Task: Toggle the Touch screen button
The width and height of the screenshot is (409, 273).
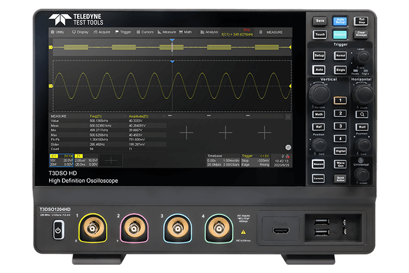Action: pyautogui.click(x=320, y=34)
